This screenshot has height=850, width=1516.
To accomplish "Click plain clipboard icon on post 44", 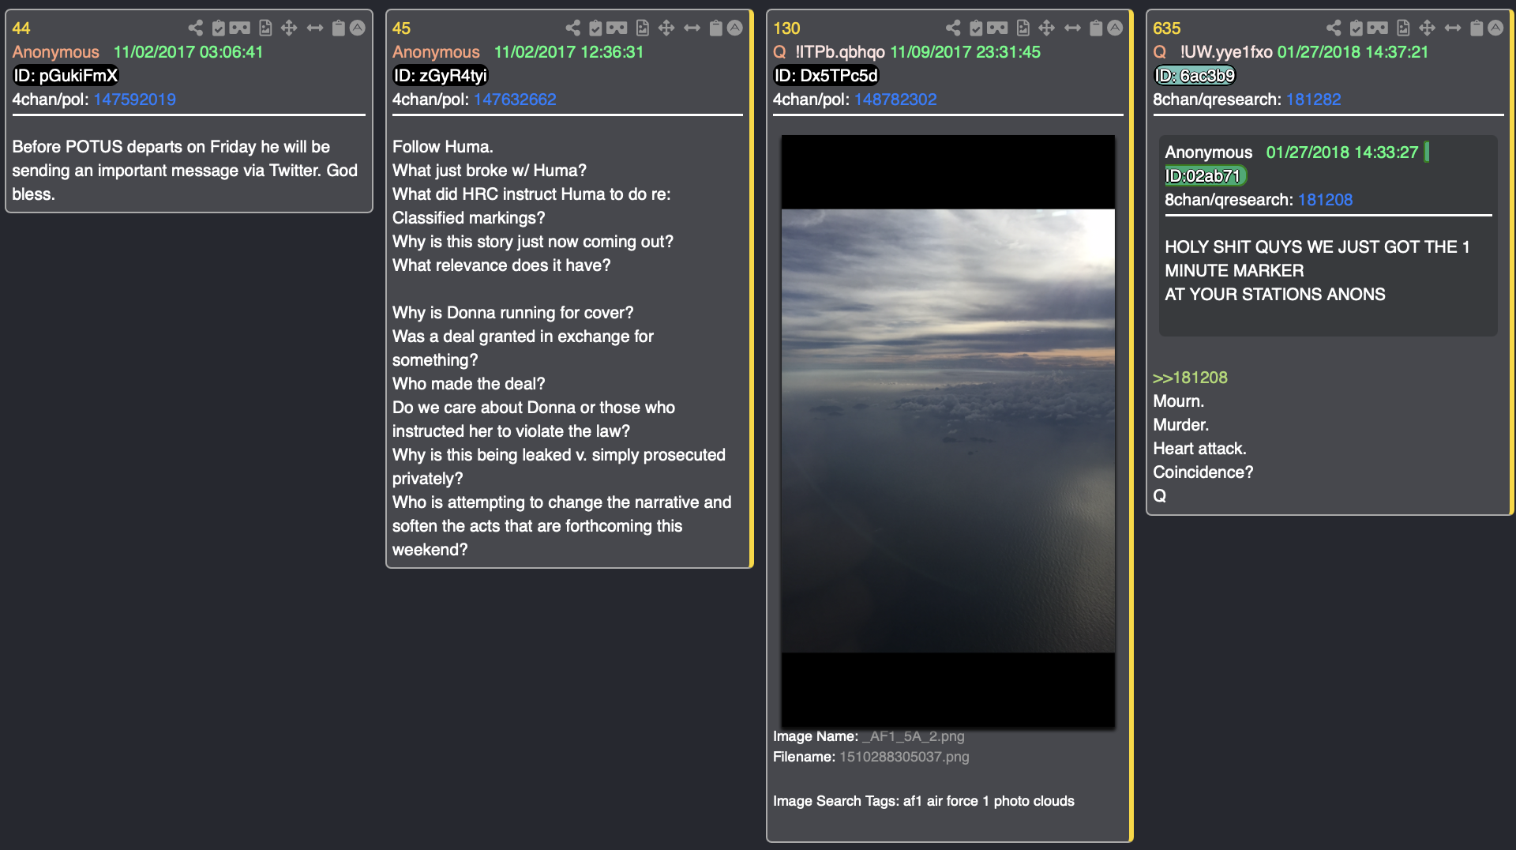I will [338, 28].
